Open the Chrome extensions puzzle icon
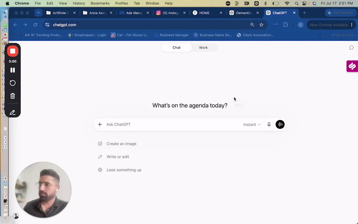 pyautogui.click(x=286, y=25)
